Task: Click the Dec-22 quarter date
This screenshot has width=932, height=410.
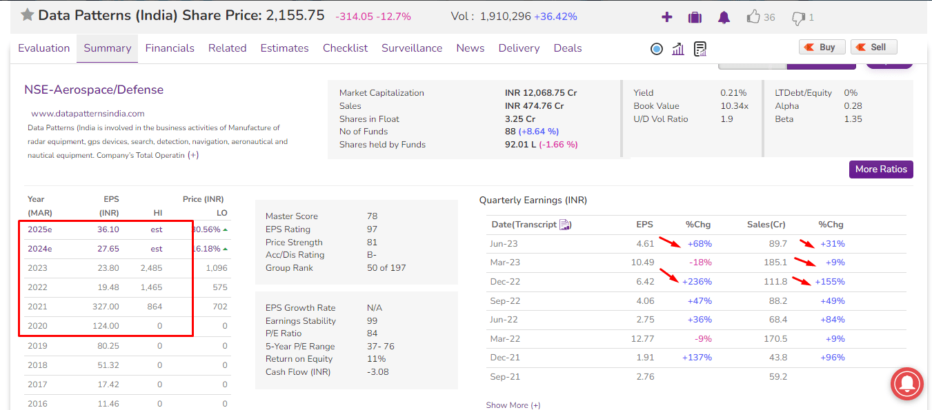Action: (505, 282)
